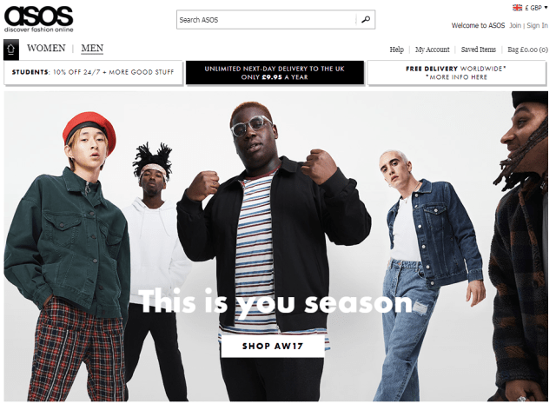The height and width of the screenshot is (410, 556).
Task: Click the home arrow icon
Action: (x=10, y=49)
